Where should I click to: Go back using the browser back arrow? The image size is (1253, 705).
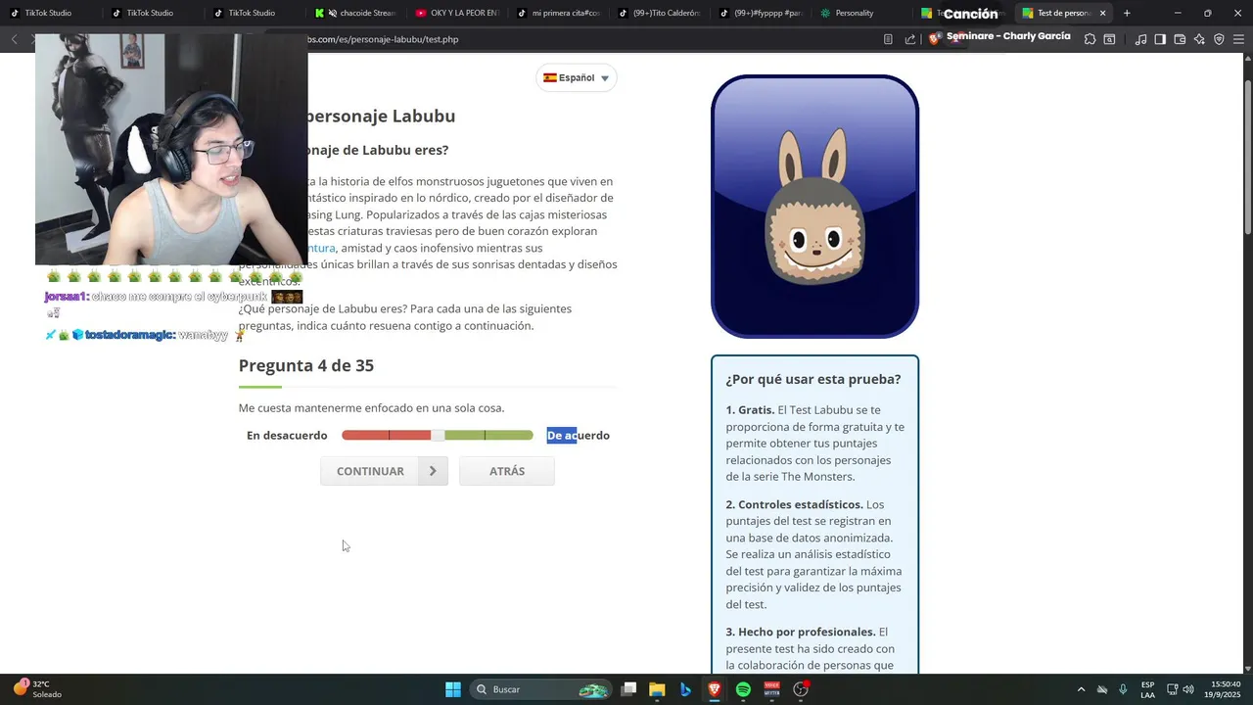click(x=14, y=39)
